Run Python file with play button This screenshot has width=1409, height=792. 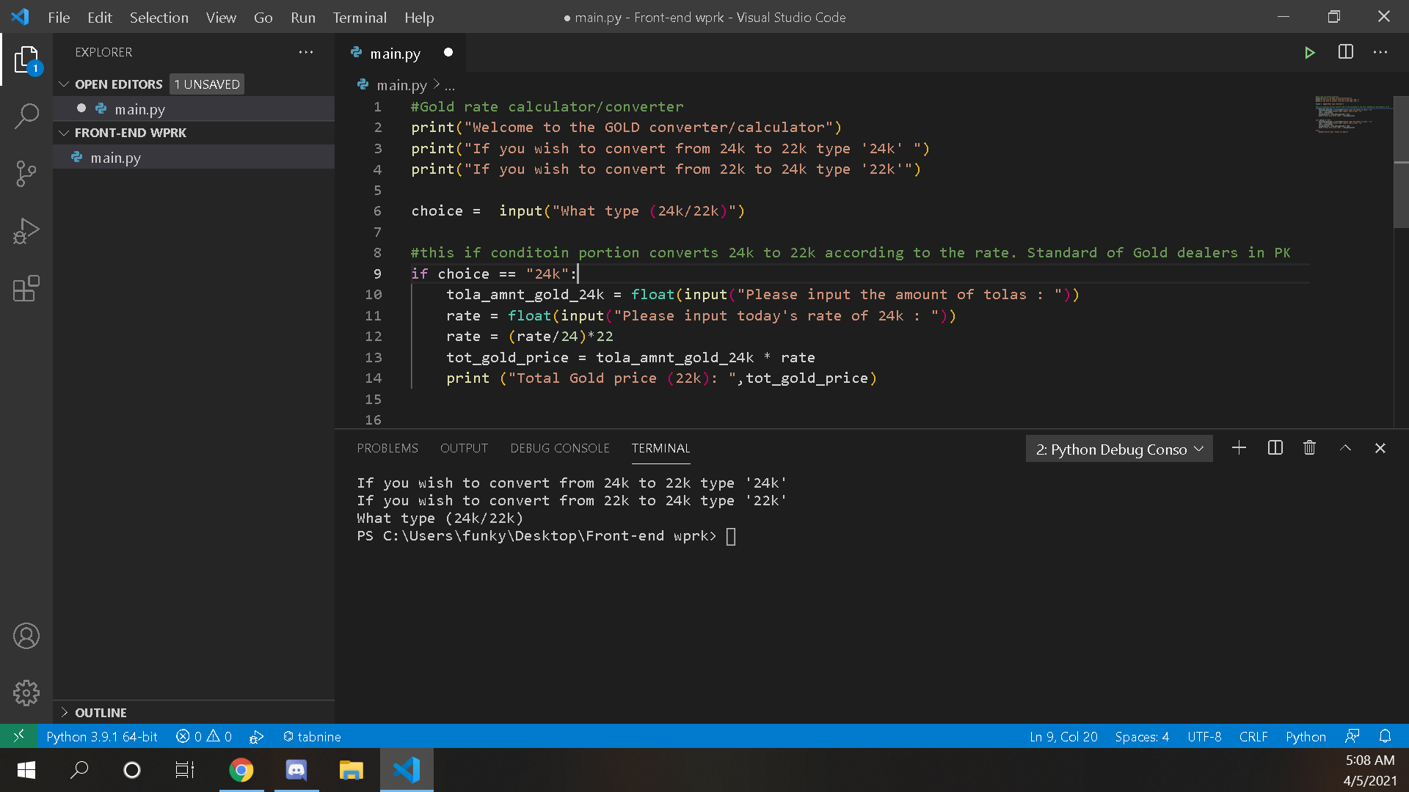pyautogui.click(x=1309, y=53)
